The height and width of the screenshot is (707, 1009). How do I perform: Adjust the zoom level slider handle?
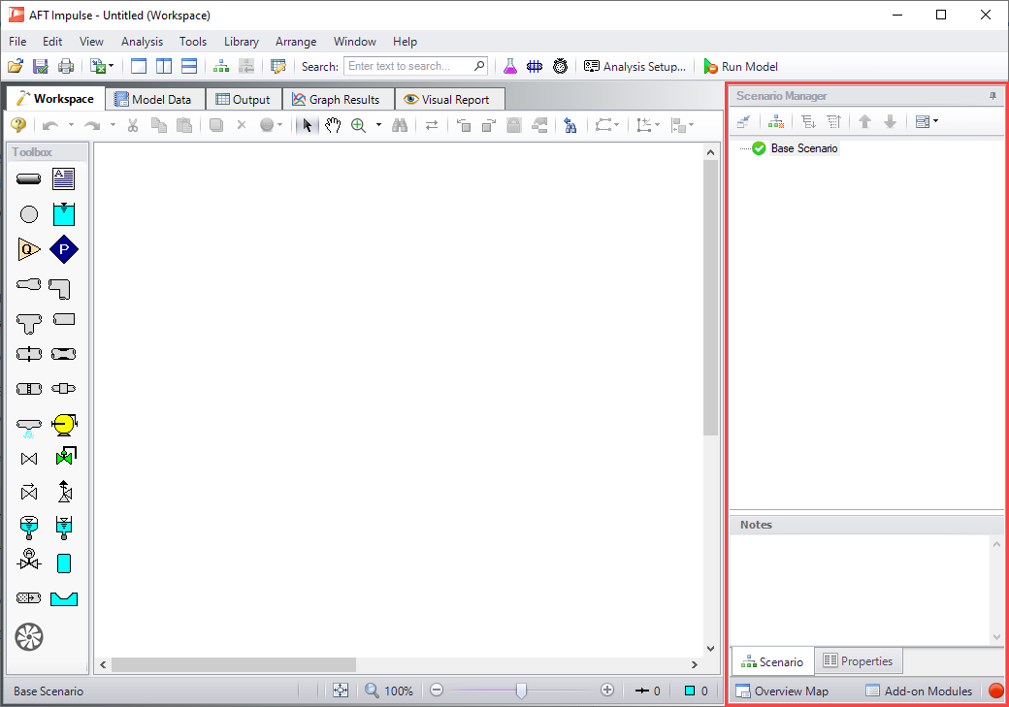click(x=521, y=691)
